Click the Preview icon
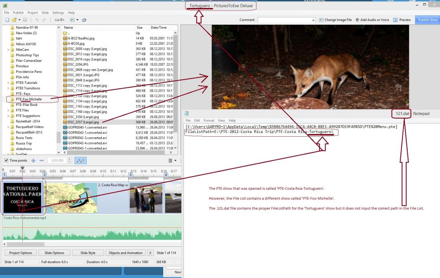The height and width of the screenshot is (278, 440). [395, 20]
